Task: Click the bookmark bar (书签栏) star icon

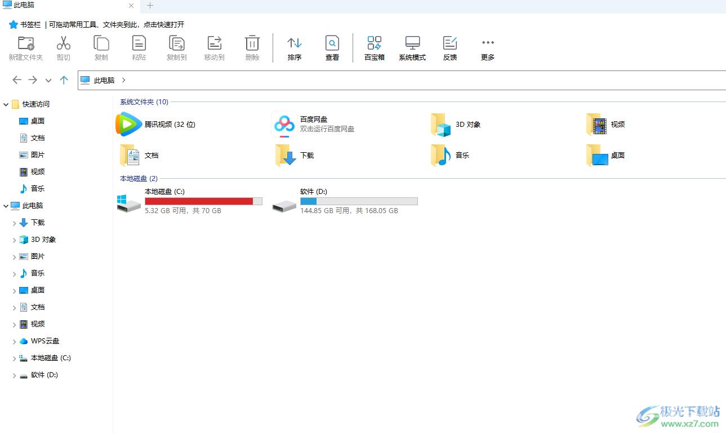Action: pos(14,25)
